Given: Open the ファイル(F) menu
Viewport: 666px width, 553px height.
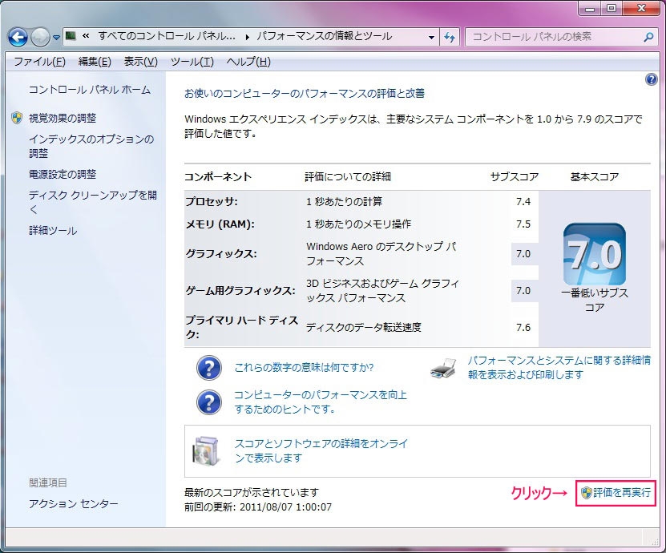Looking at the screenshot, I should coord(39,62).
